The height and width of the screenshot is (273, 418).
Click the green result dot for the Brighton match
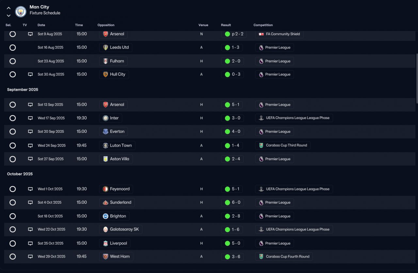(227, 216)
